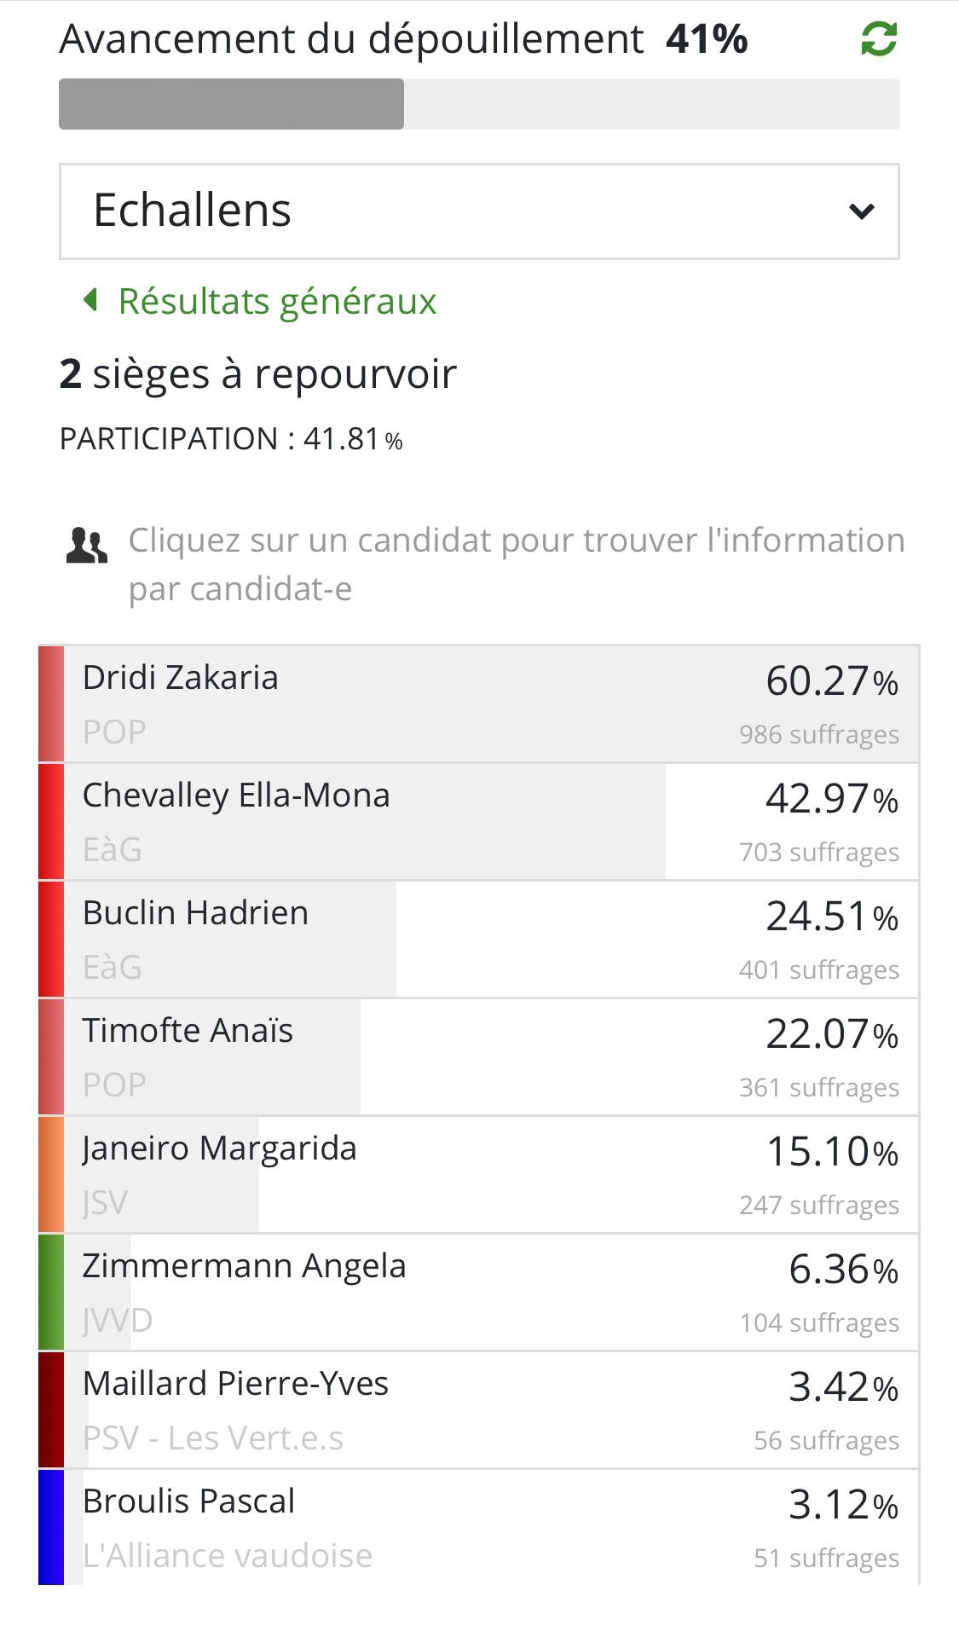Open Broulis Pascal candidate info

479,1527
